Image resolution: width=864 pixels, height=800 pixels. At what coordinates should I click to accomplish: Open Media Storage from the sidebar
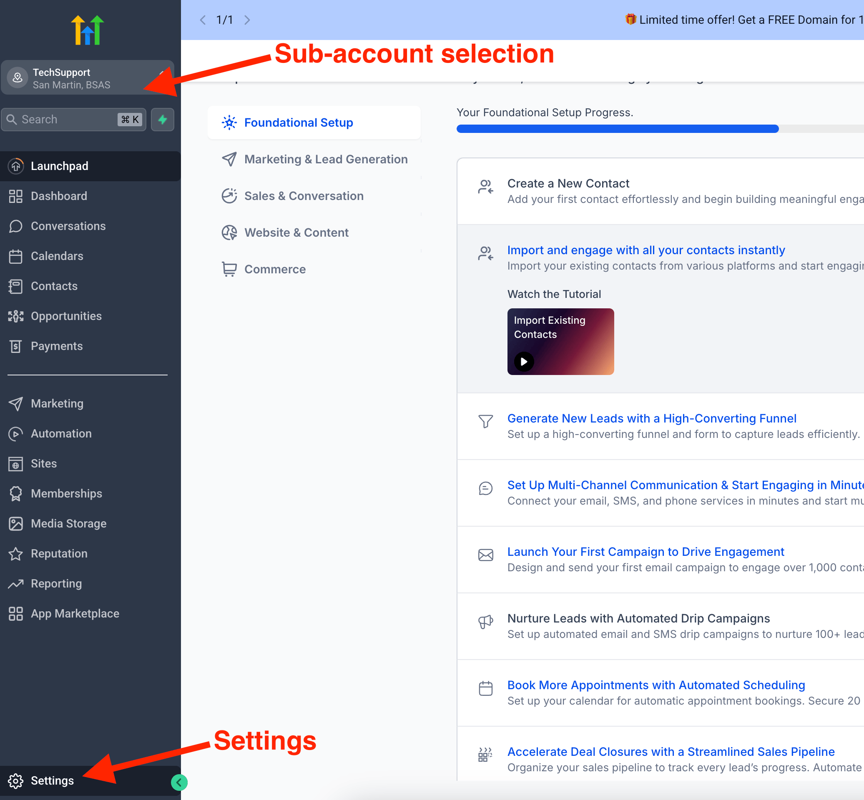pyautogui.click(x=90, y=524)
